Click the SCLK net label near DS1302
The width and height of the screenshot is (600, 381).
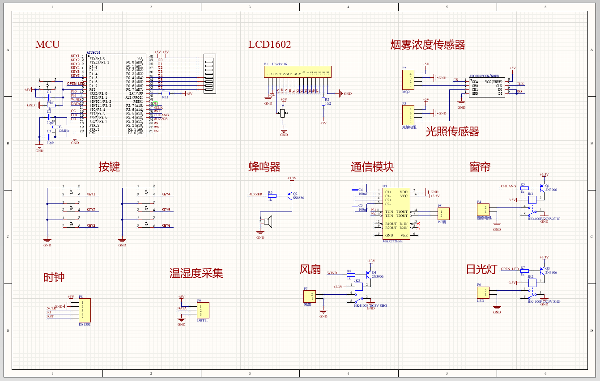coord(51,308)
